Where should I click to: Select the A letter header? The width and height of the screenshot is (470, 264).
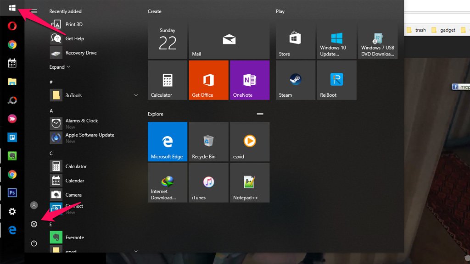tap(51, 111)
